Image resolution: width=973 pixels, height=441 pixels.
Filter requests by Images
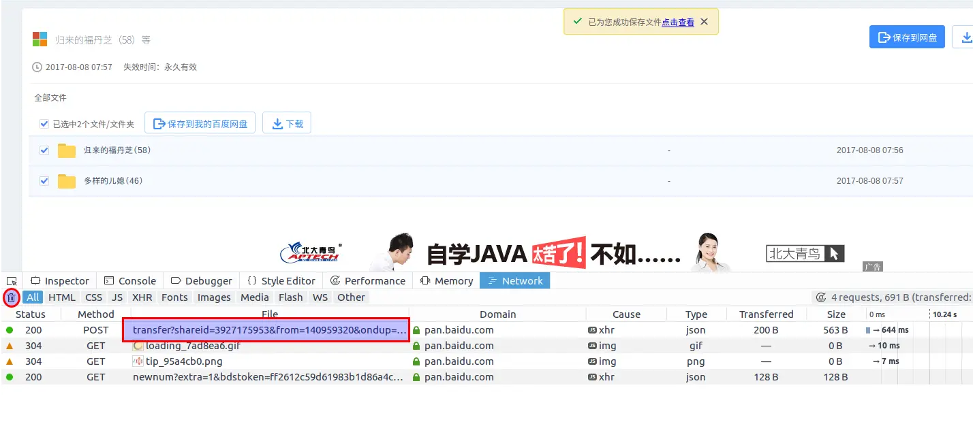click(x=214, y=297)
